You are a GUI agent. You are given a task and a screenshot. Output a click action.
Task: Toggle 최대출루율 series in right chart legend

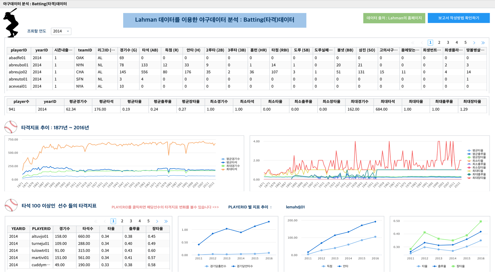476,175
